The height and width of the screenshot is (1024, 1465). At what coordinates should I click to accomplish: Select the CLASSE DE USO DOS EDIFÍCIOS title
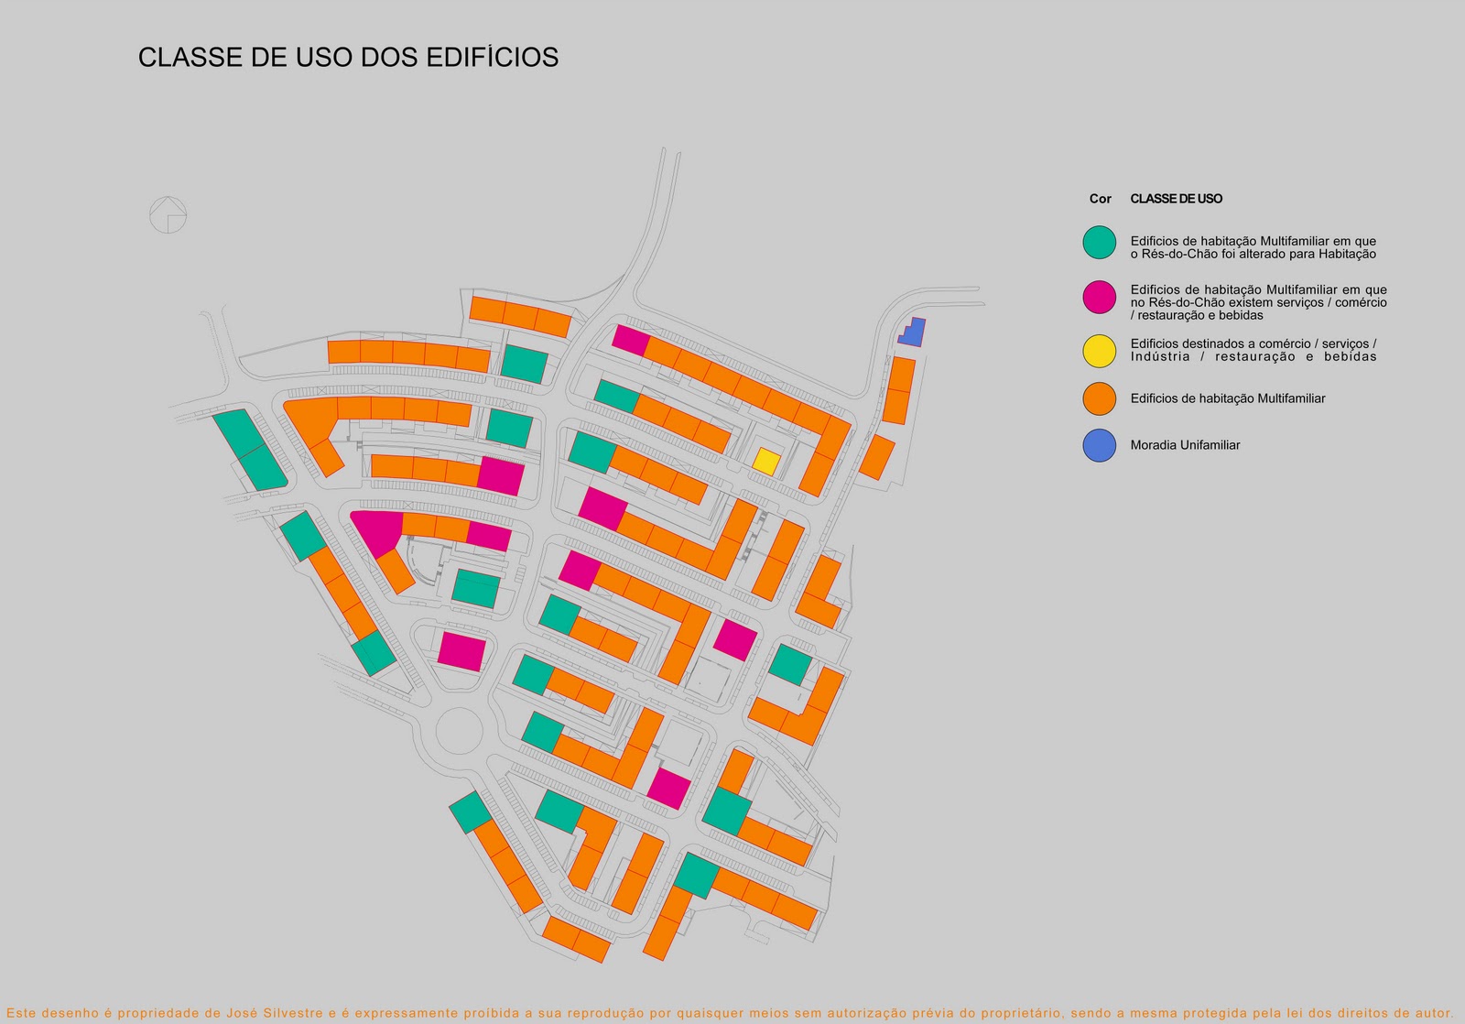click(x=348, y=58)
